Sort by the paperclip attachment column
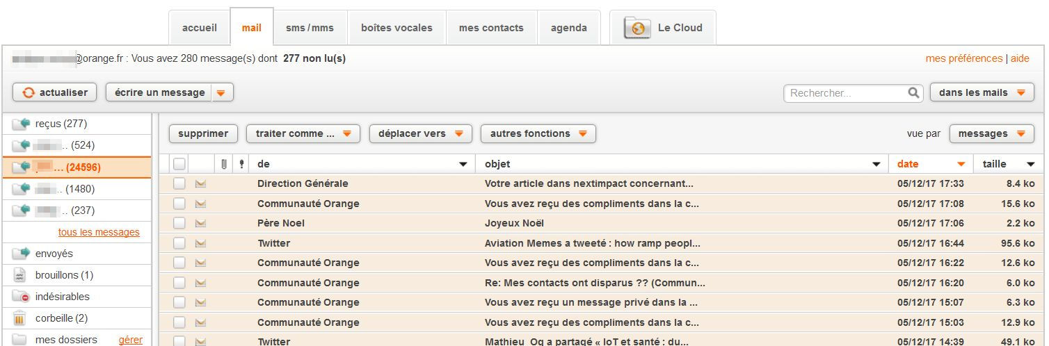 [x=224, y=164]
